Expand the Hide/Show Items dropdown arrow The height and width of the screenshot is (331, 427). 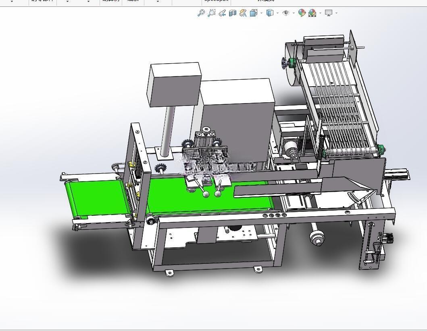pos(294,13)
